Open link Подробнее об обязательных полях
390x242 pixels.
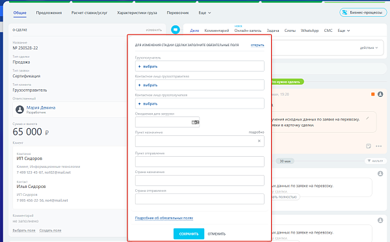pos(164,218)
